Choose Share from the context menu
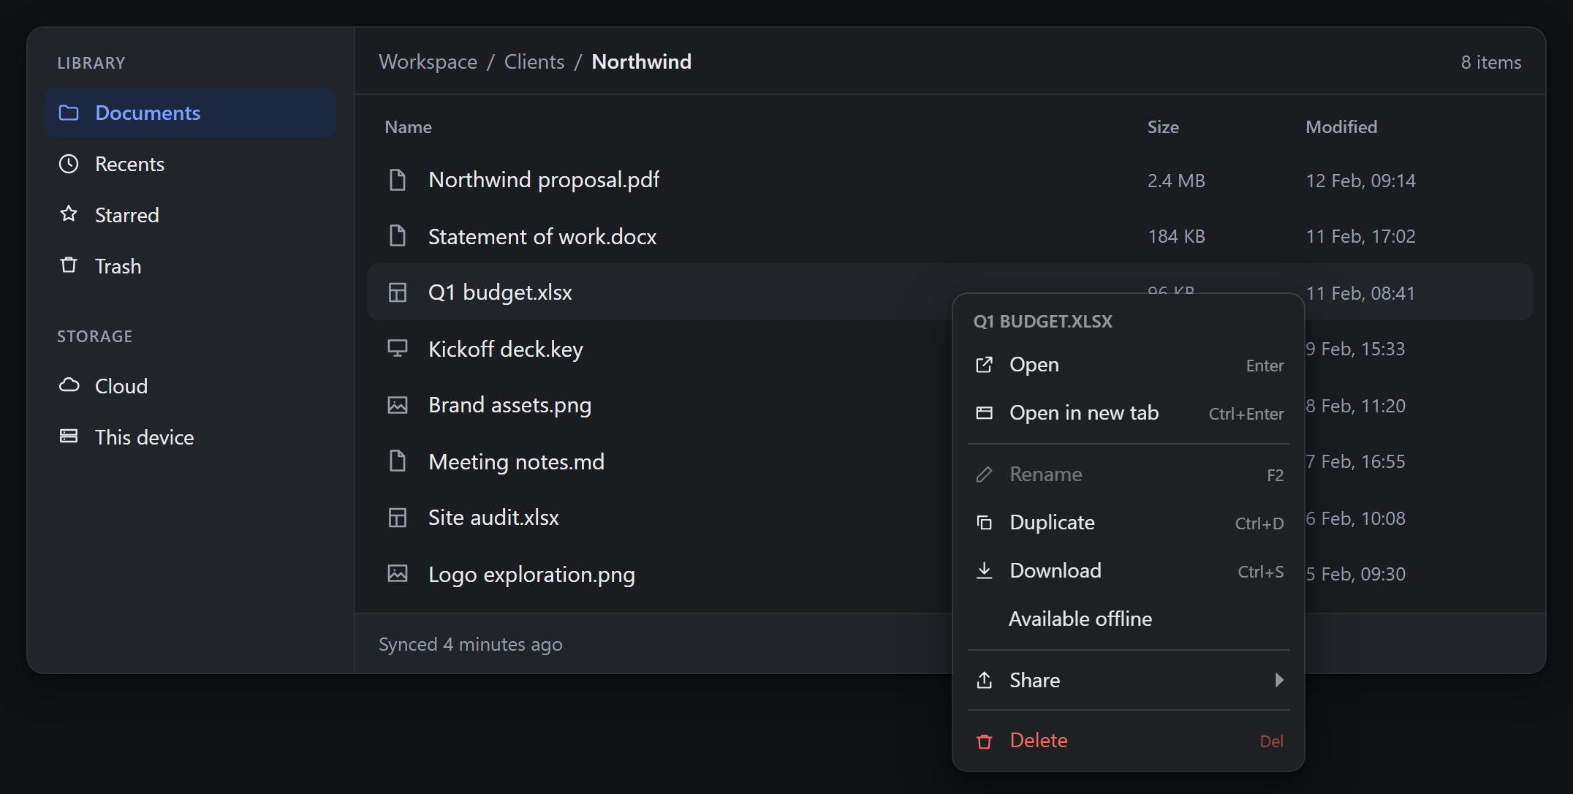The height and width of the screenshot is (794, 1573). coord(1129,680)
